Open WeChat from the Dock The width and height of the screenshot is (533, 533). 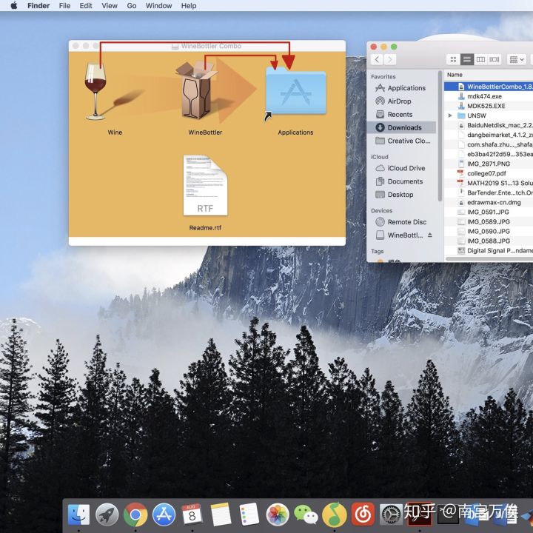[306, 514]
